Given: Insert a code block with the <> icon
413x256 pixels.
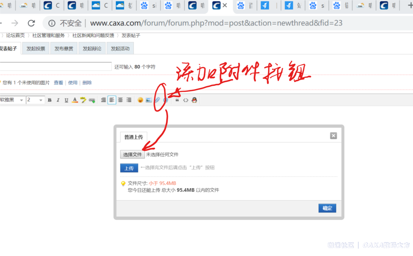Looking at the screenshot, I should click(x=185, y=100).
